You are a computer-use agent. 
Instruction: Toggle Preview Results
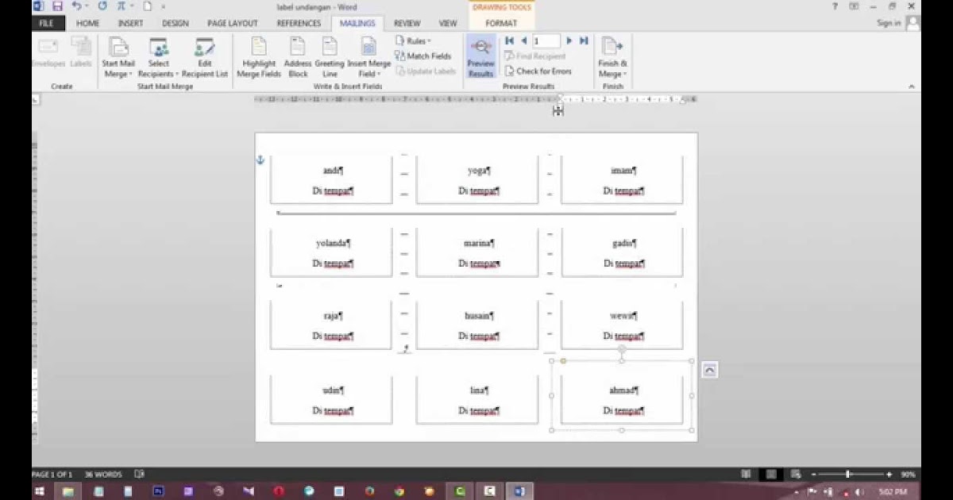pos(480,56)
